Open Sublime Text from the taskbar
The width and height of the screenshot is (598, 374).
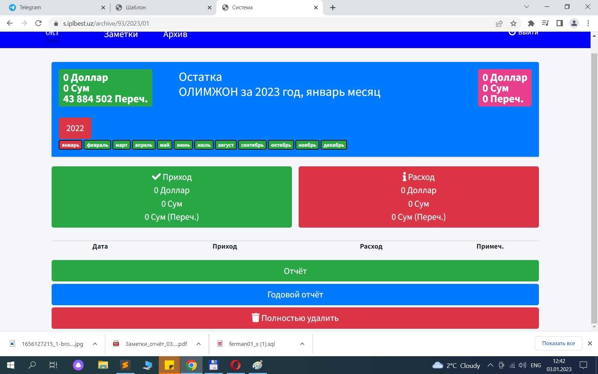[125, 365]
